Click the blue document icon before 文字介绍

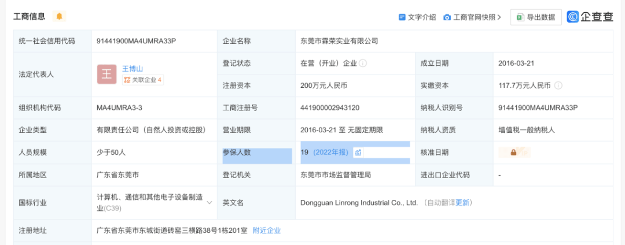[402, 17]
